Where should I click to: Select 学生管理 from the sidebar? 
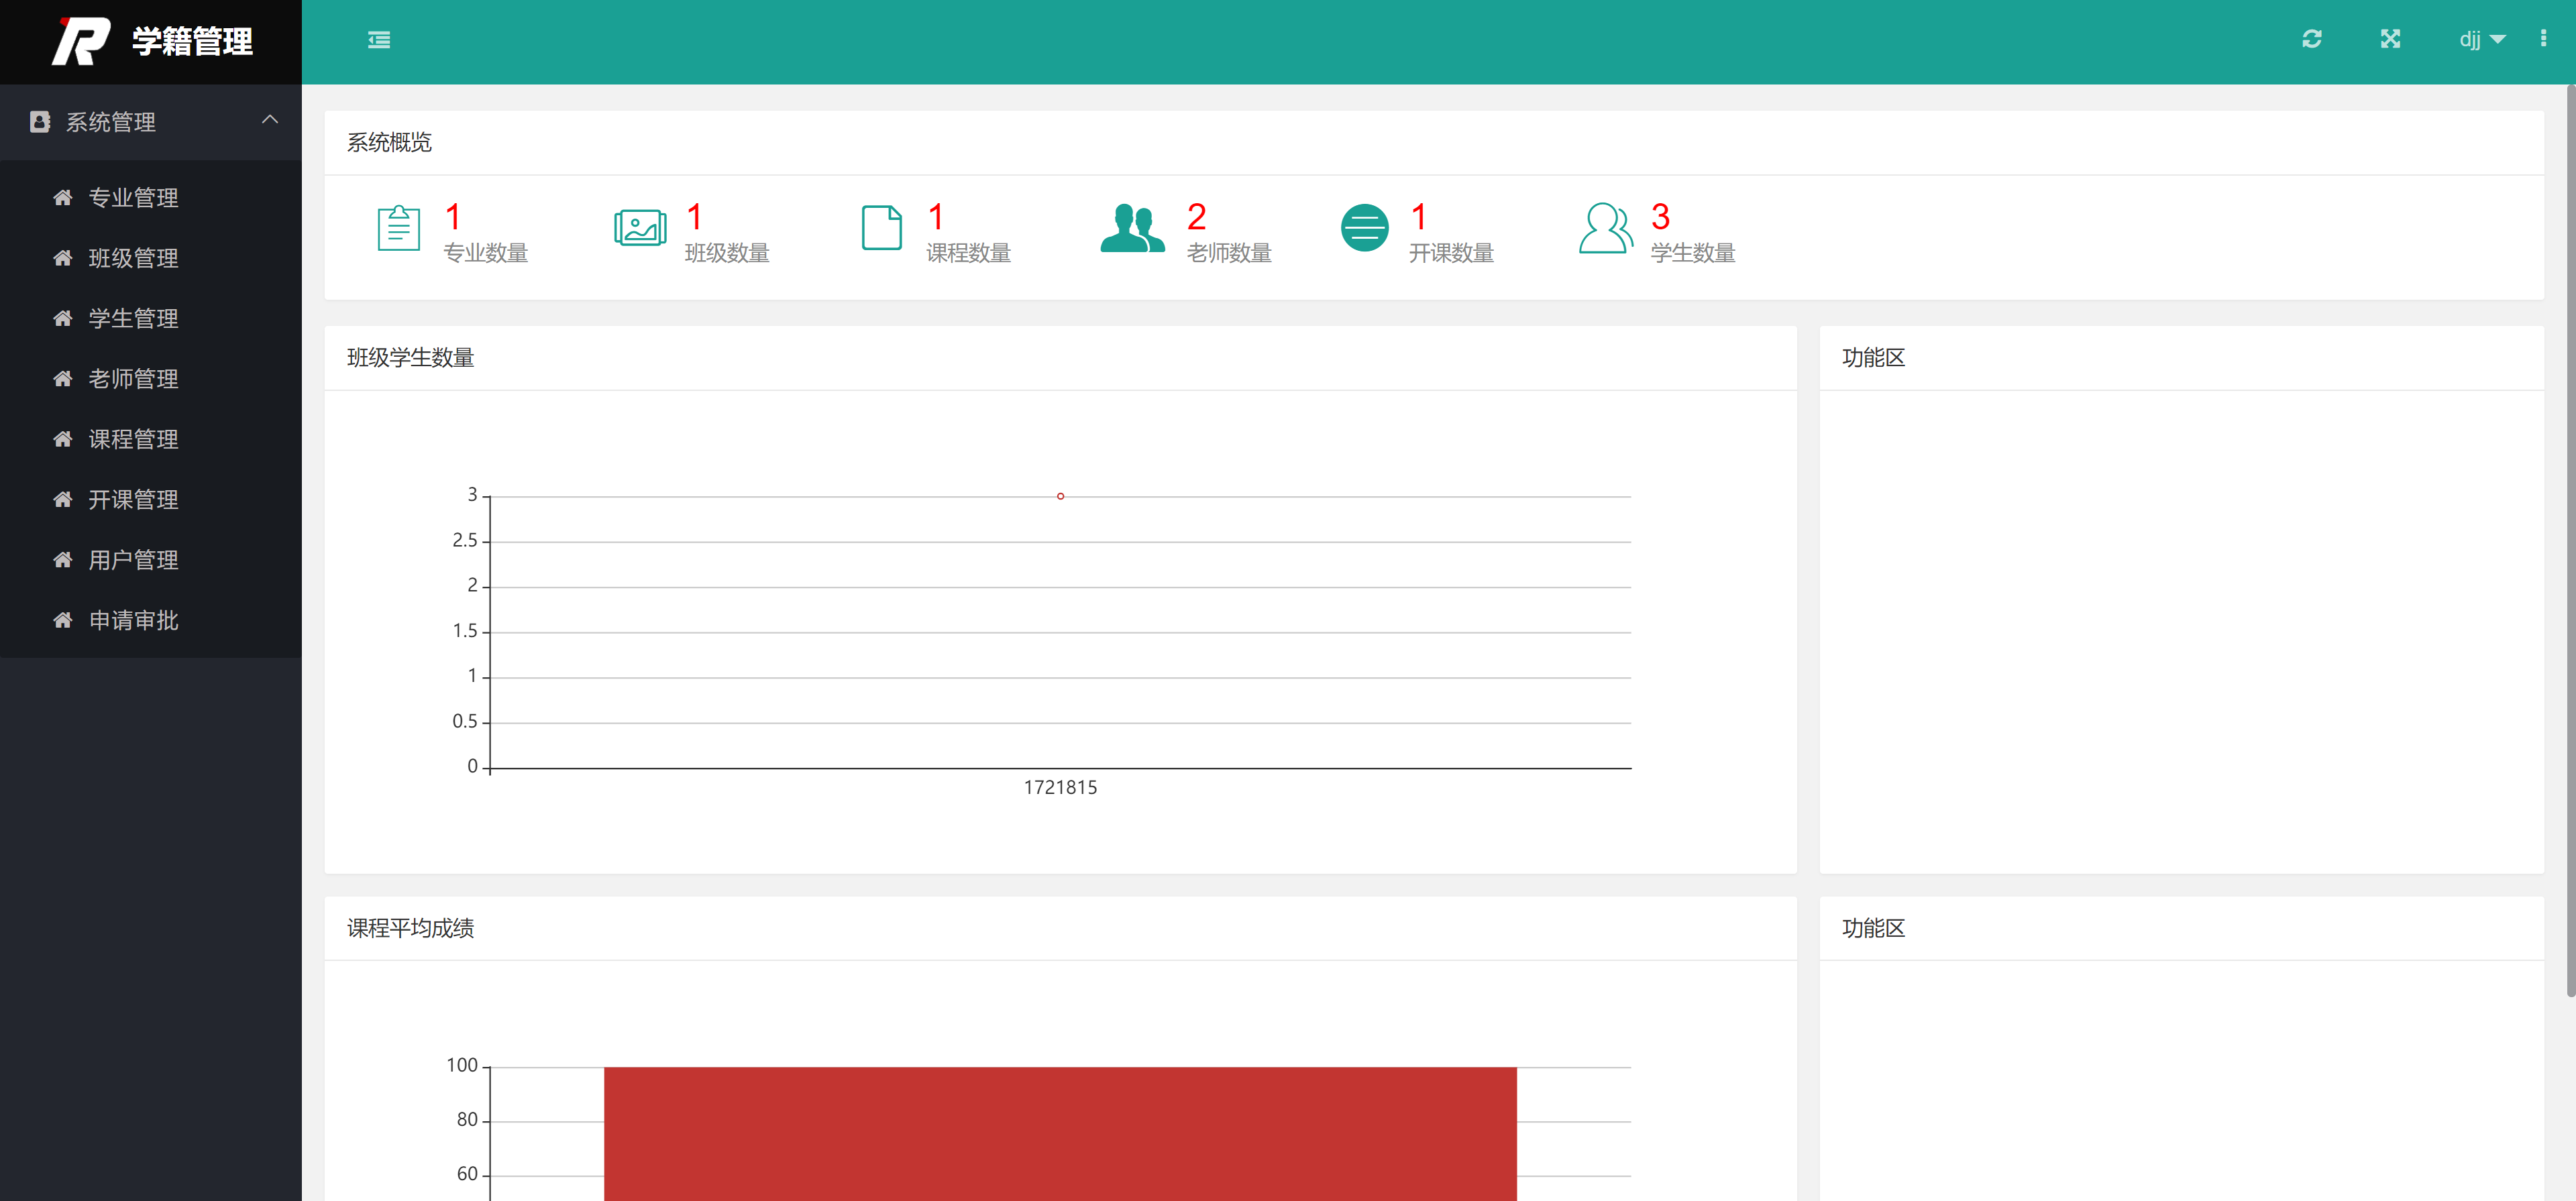[x=132, y=318]
